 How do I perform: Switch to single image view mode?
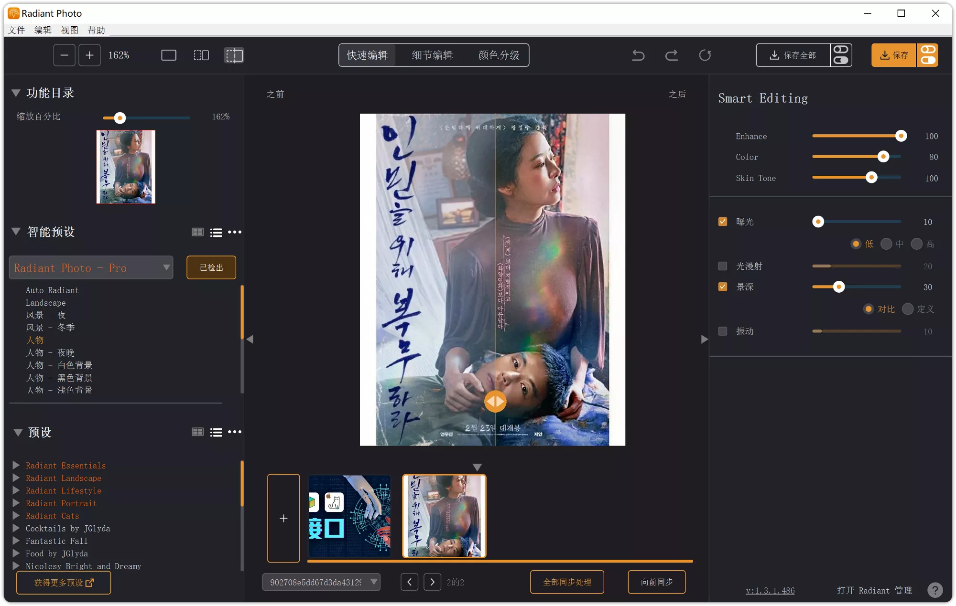tap(168, 55)
